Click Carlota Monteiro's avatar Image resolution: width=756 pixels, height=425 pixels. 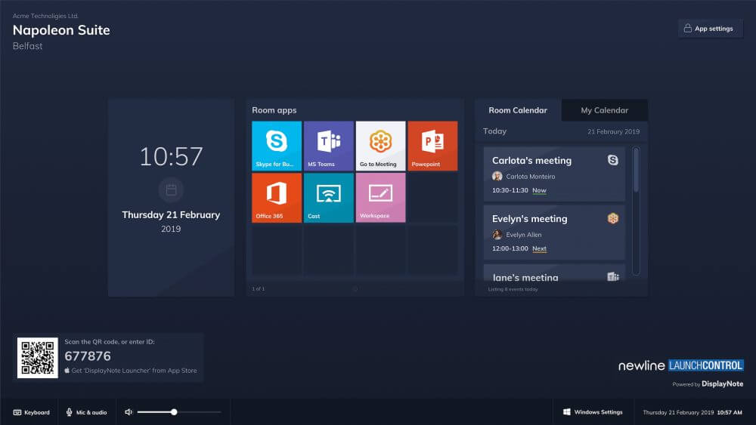[497, 176]
